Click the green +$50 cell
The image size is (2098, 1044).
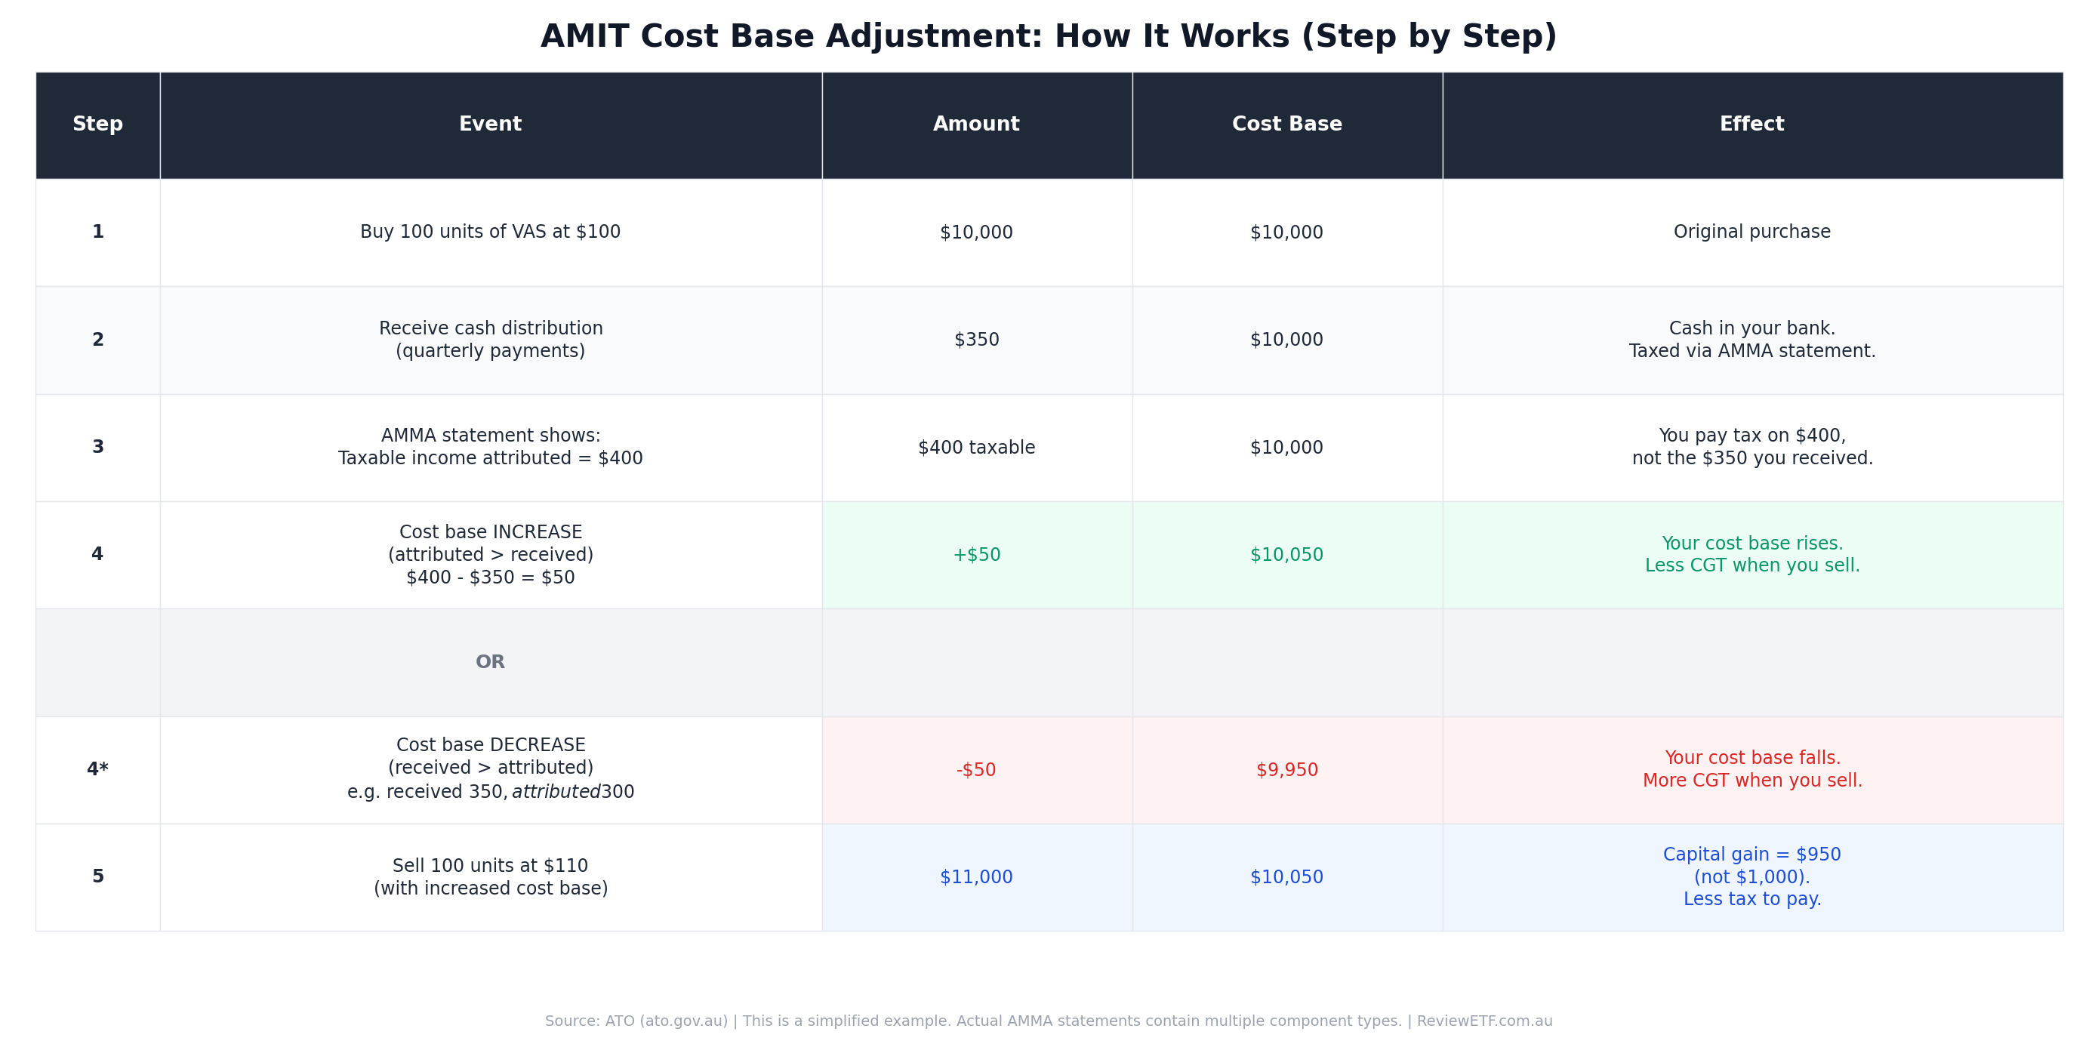(975, 555)
